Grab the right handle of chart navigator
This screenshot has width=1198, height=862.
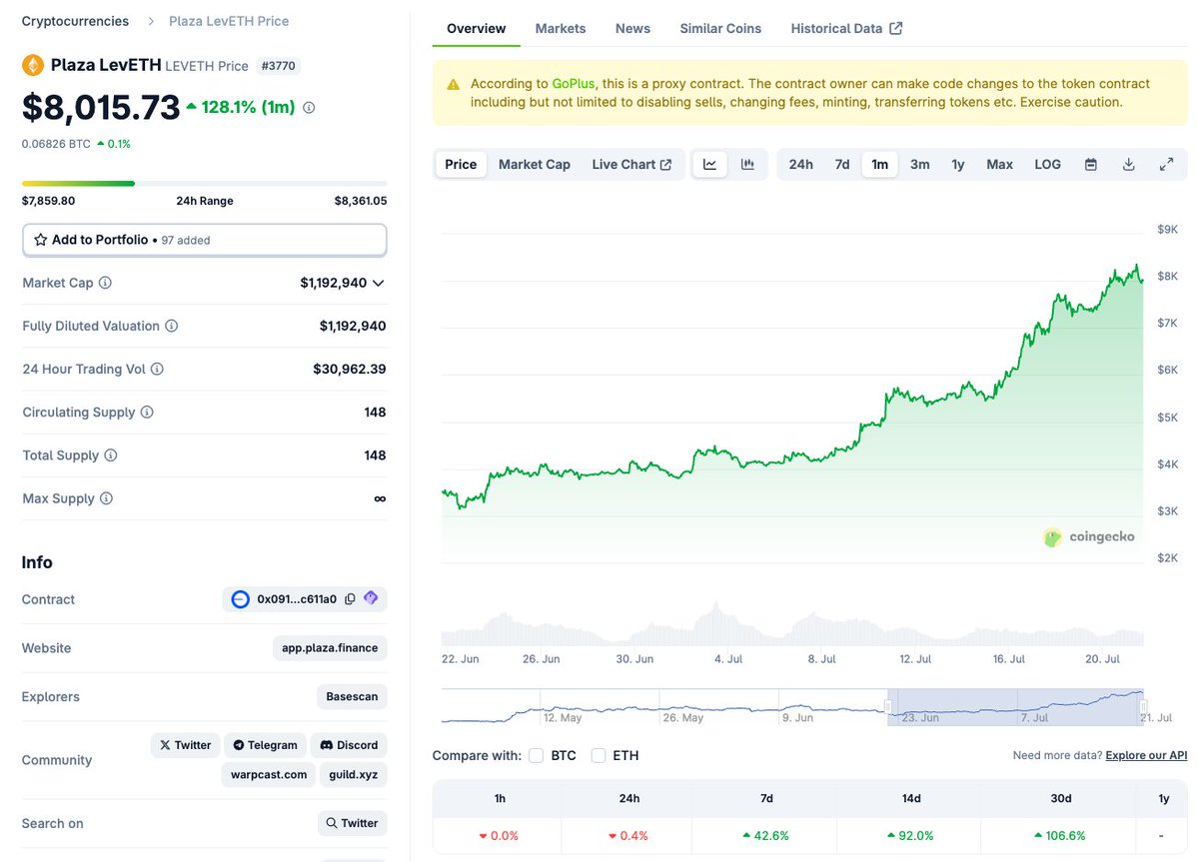click(1144, 708)
